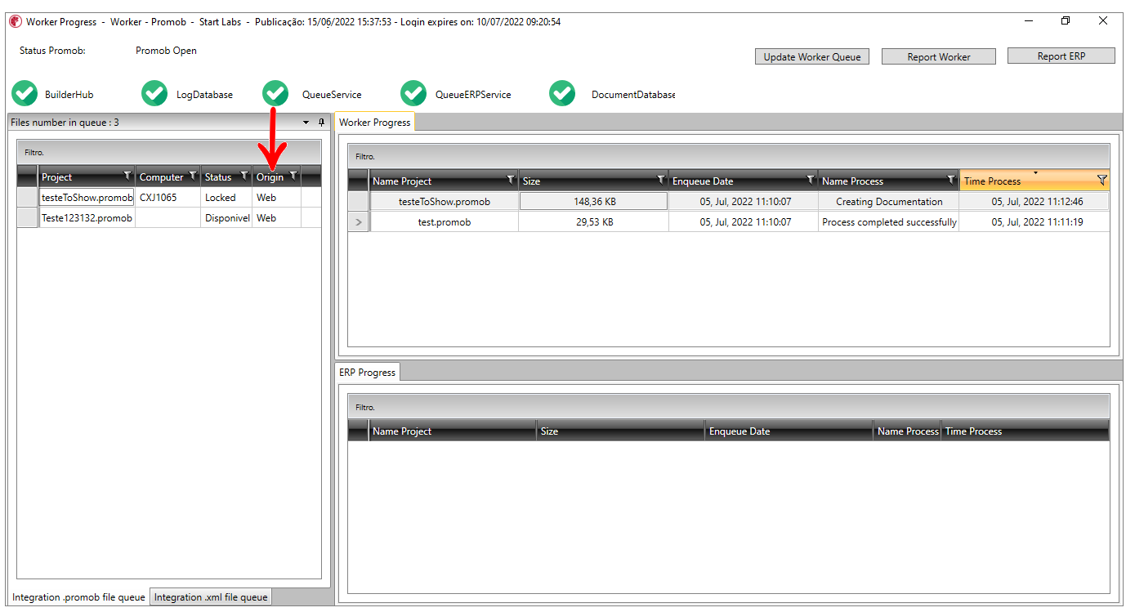Select Teste123132.promob in files queue
This screenshot has width=1126, height=612.
(x=87, y=217)
